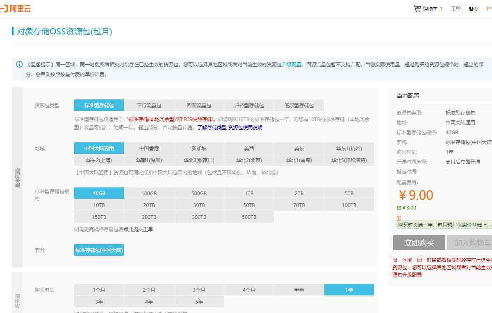Select the 标准型存储包 resource type tab

(99, 105)
